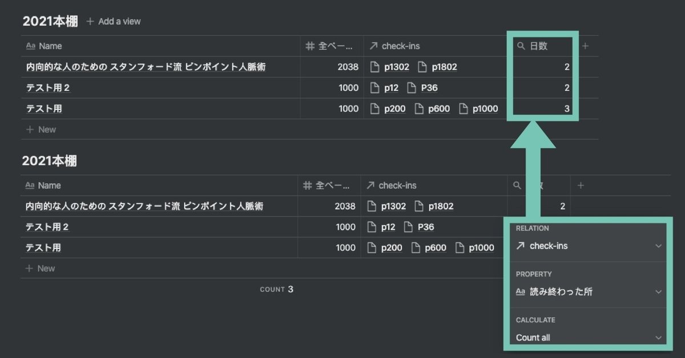Image resolution: width=685 pixels, height=358 pixels.
Task: Open the p1000 page link in top table
Action: [485, 109]
